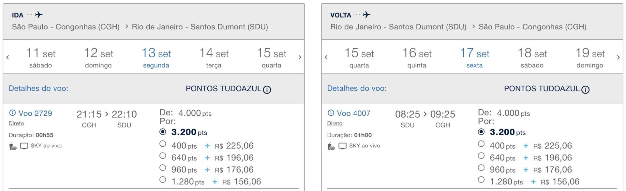Select 400 pts + R$ 225,06 for the outbound flight
The image size is (626, 191).
[x=163, y=144]
